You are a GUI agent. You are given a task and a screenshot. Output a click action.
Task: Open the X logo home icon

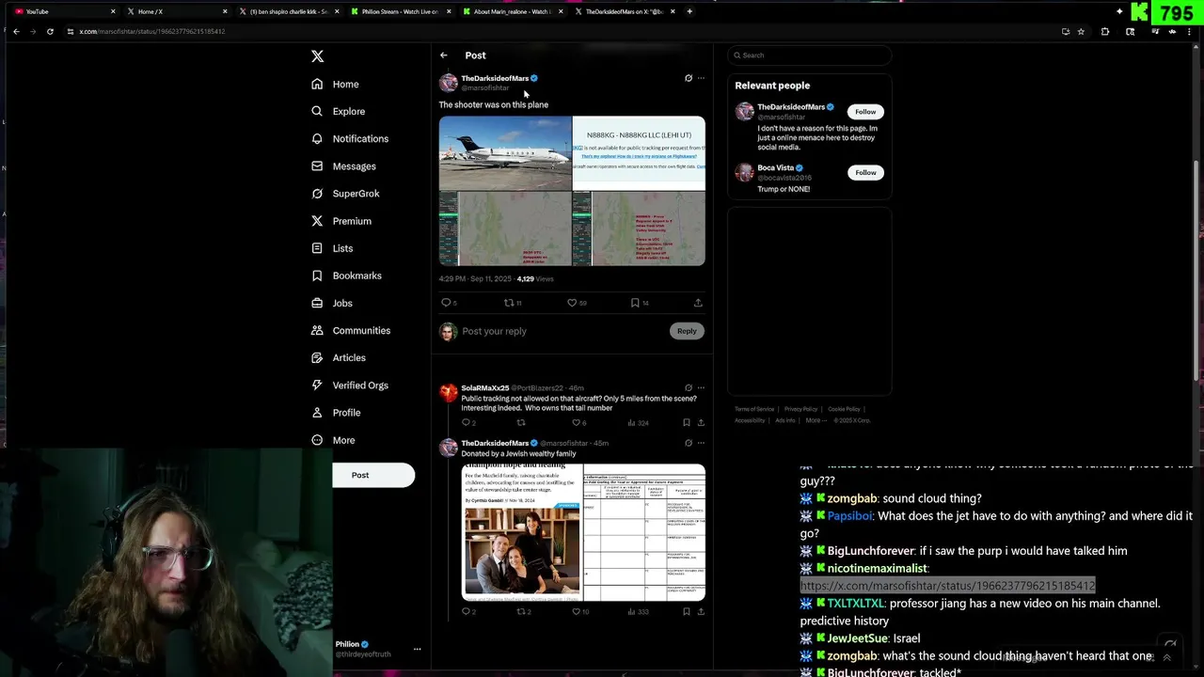318,56
